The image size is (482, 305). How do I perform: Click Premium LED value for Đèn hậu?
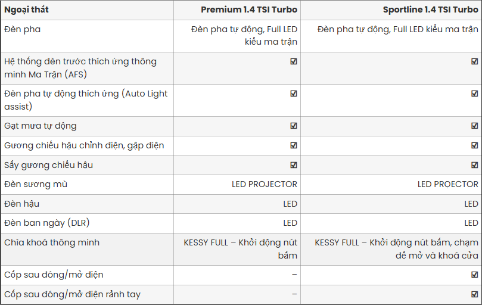(290, 204)
